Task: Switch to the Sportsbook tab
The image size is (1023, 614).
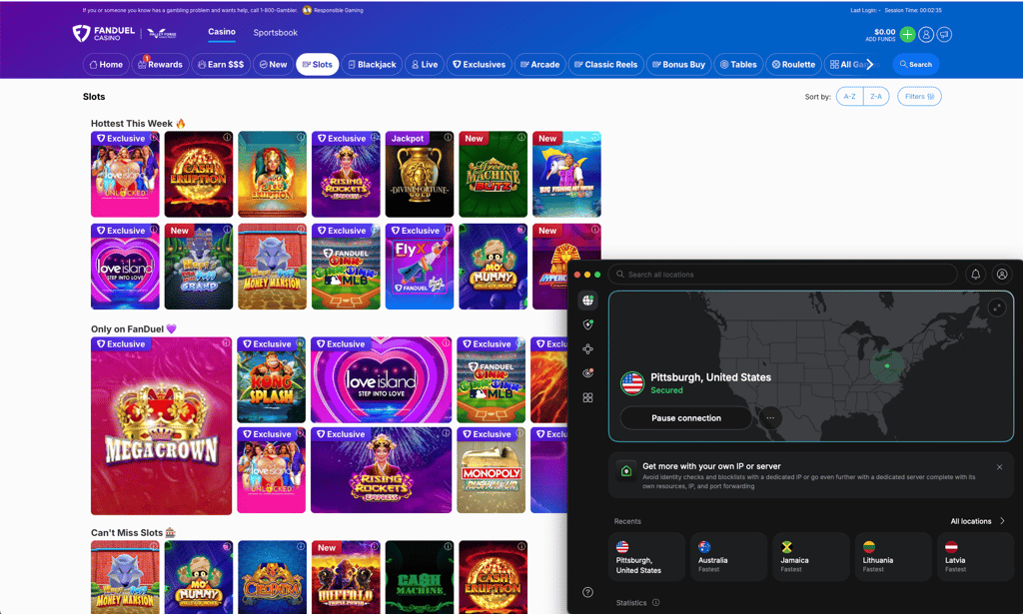Action: point(276,33)
